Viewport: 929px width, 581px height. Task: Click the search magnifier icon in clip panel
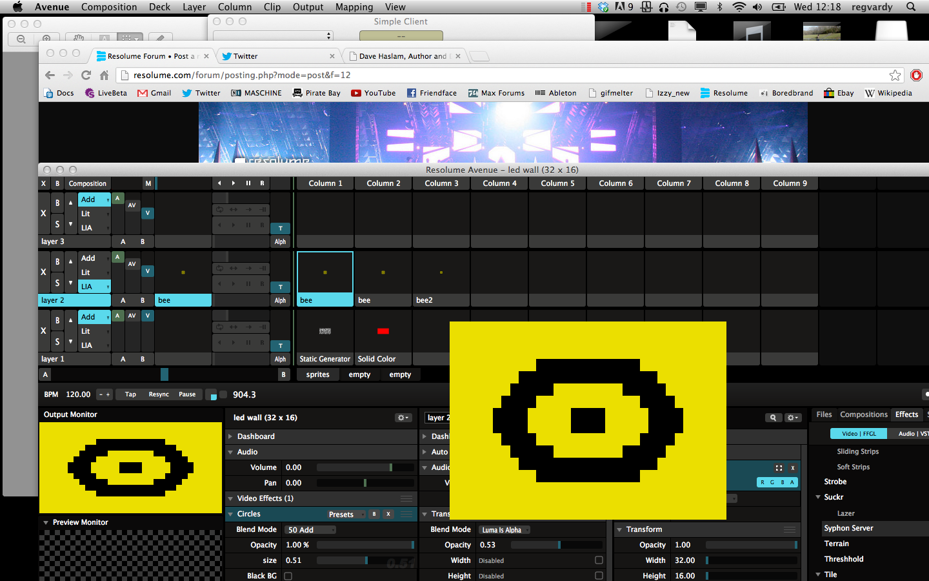coord(773,418)
